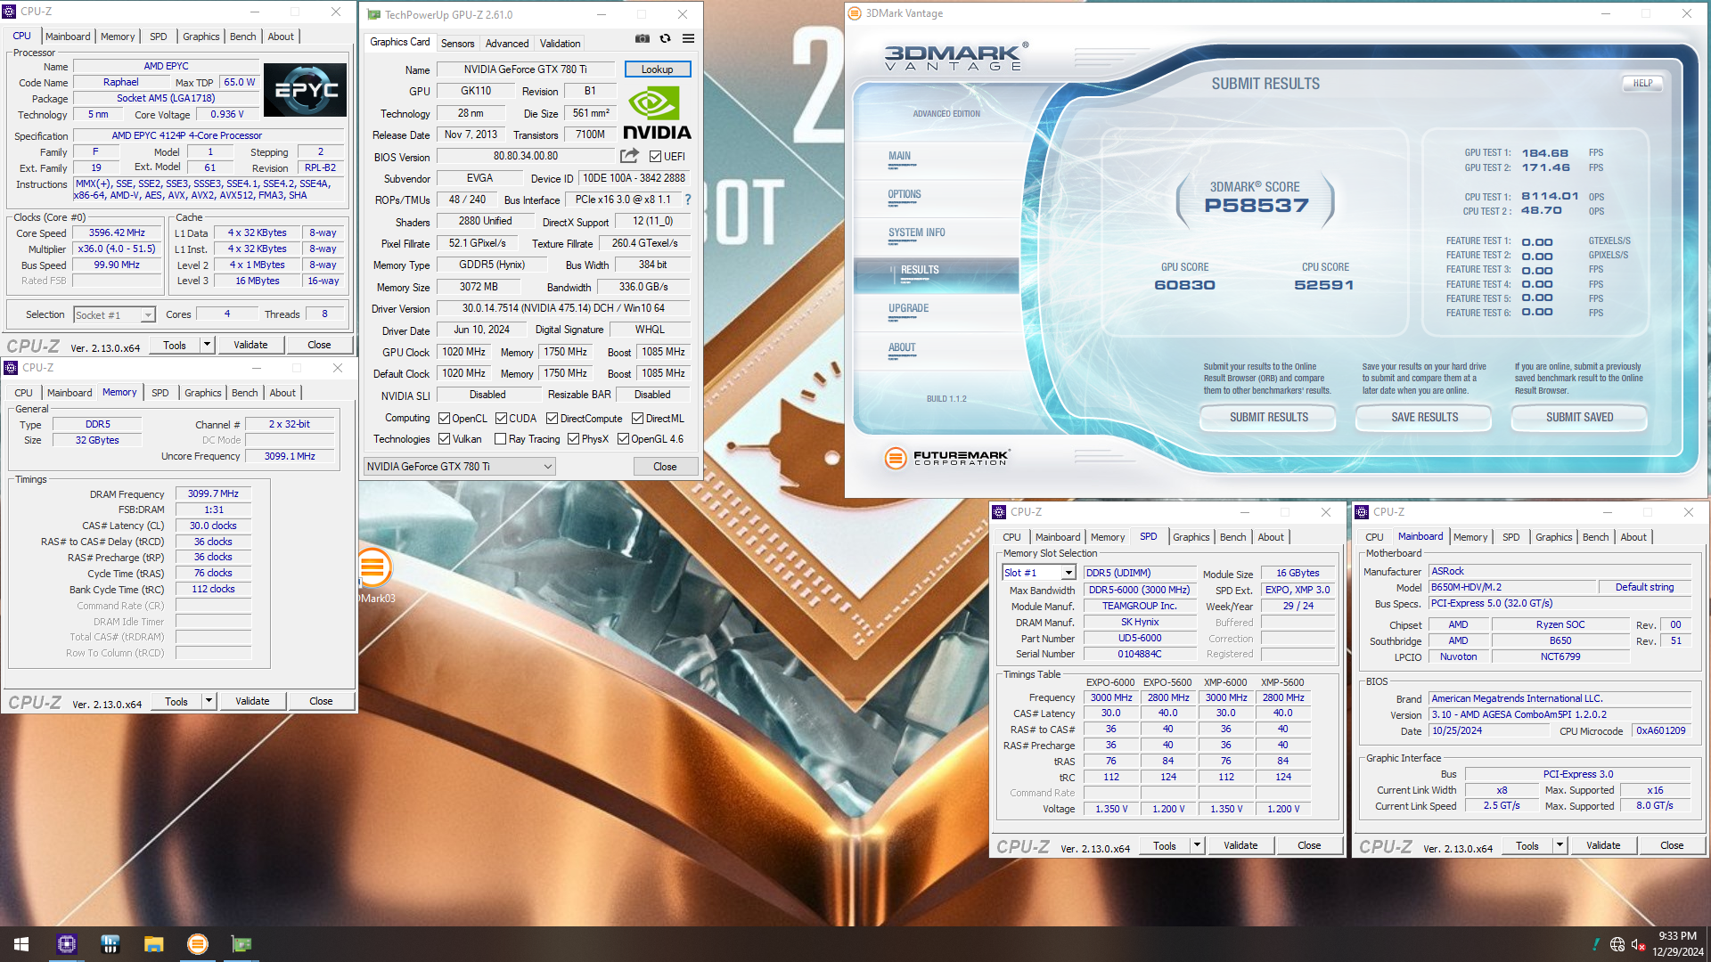Click Validate in CPU-Z SPD window
This screenshot has height=962, width=1711.
point(1241,845)
